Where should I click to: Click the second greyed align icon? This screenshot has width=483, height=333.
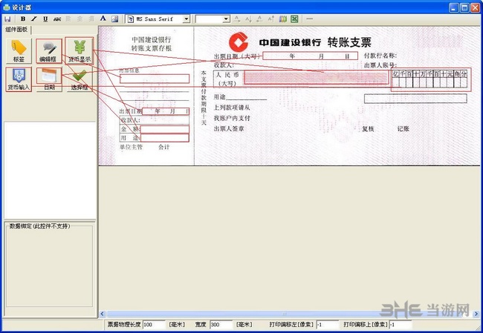80,19
